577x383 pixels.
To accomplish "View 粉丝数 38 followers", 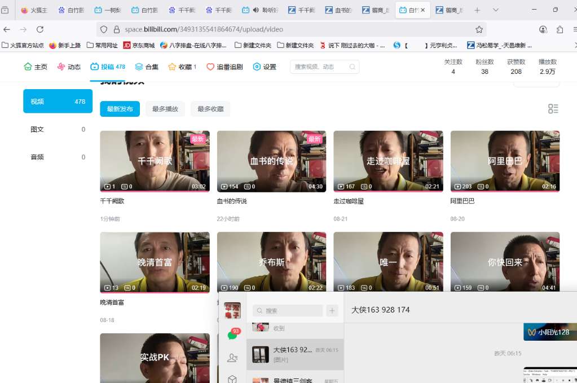I will click(484, 67).
